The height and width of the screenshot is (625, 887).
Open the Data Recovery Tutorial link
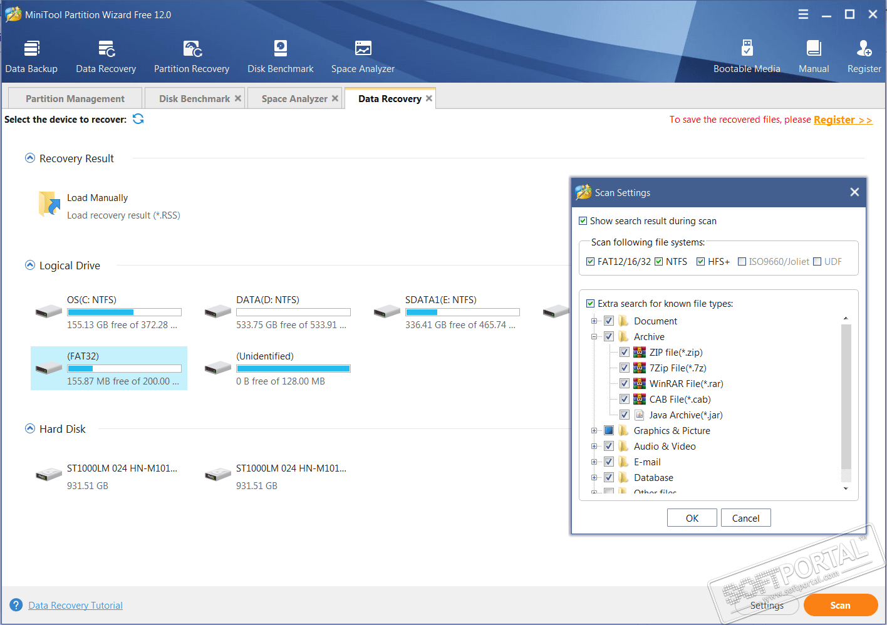75,606
